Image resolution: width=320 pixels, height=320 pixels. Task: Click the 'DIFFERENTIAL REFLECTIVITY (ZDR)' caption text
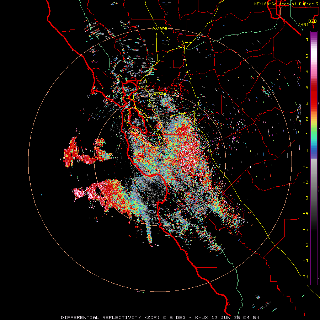111,318
